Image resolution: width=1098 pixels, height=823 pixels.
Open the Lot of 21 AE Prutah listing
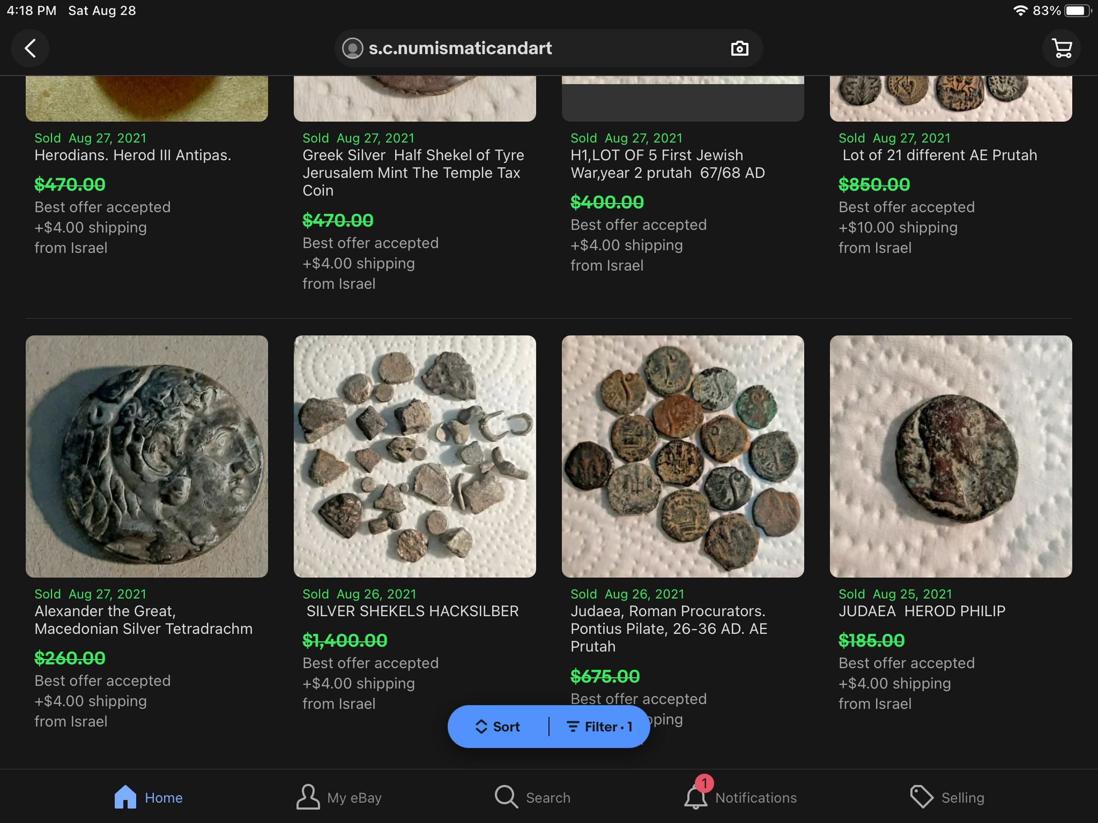coord(939,155)
